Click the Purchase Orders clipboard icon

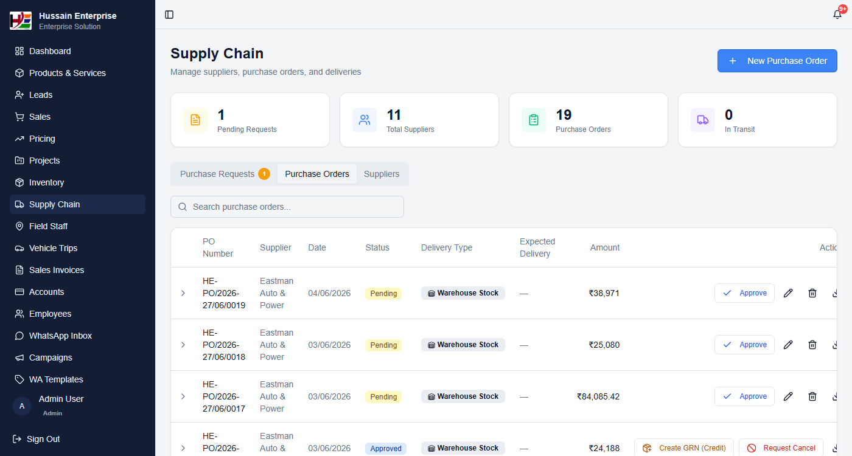[534, 120]
